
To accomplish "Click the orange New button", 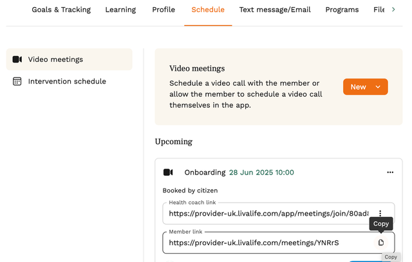I will pyautogui.click(x=359, y=87).
